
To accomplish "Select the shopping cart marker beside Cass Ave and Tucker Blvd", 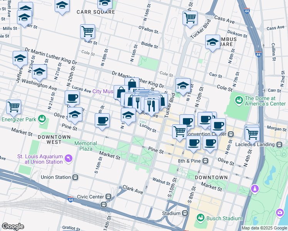I will pyautogui.click(x=190, y=19).
